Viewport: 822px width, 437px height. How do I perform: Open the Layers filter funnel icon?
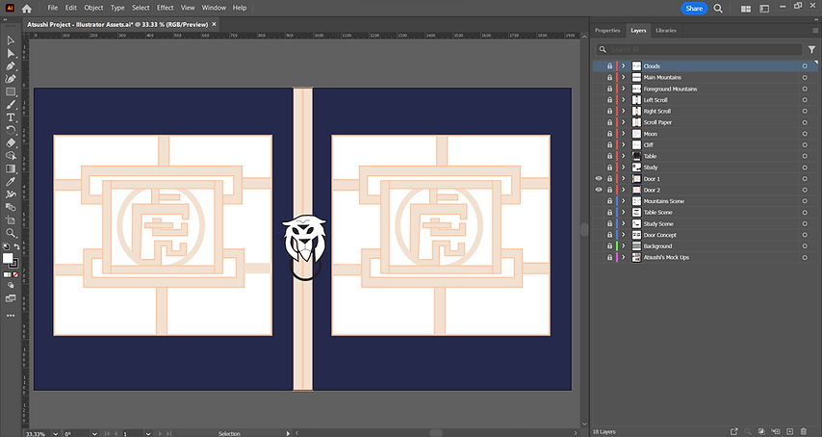point(811,49)
